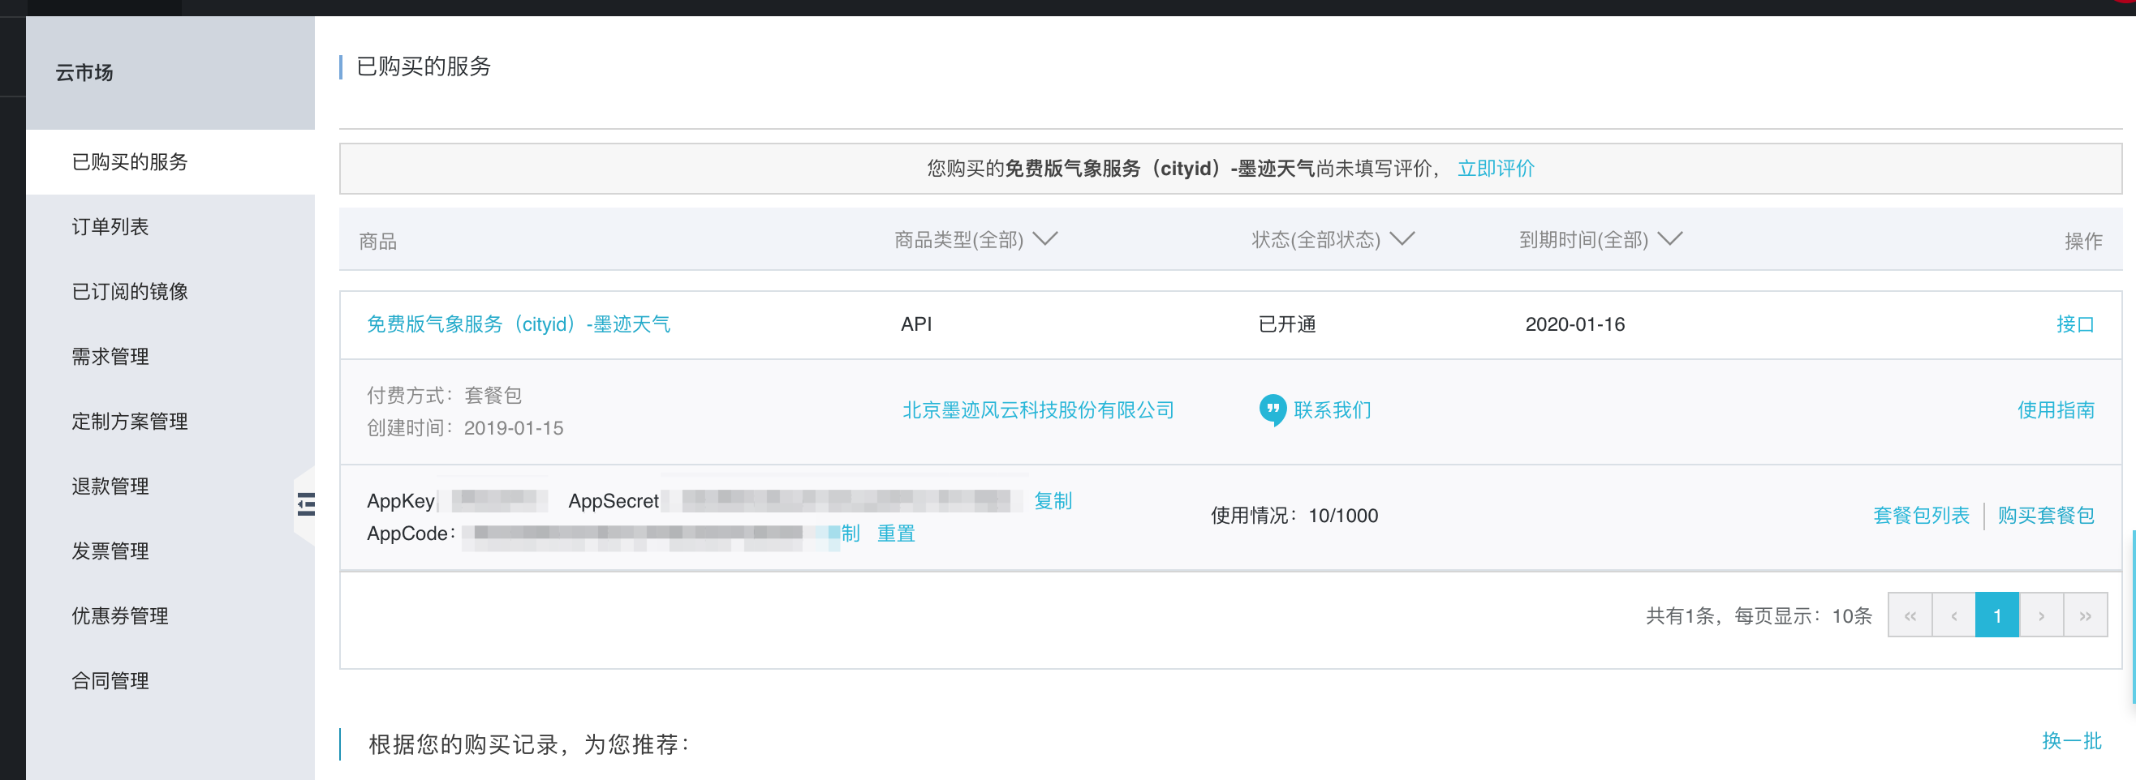
Task: Go to first page with double-left arrow
Action: [x=1910, y=615]
